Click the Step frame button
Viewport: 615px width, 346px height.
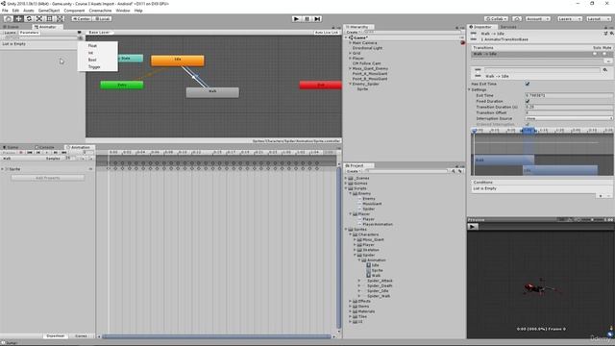pyautogui.click(x=317, y=19)
